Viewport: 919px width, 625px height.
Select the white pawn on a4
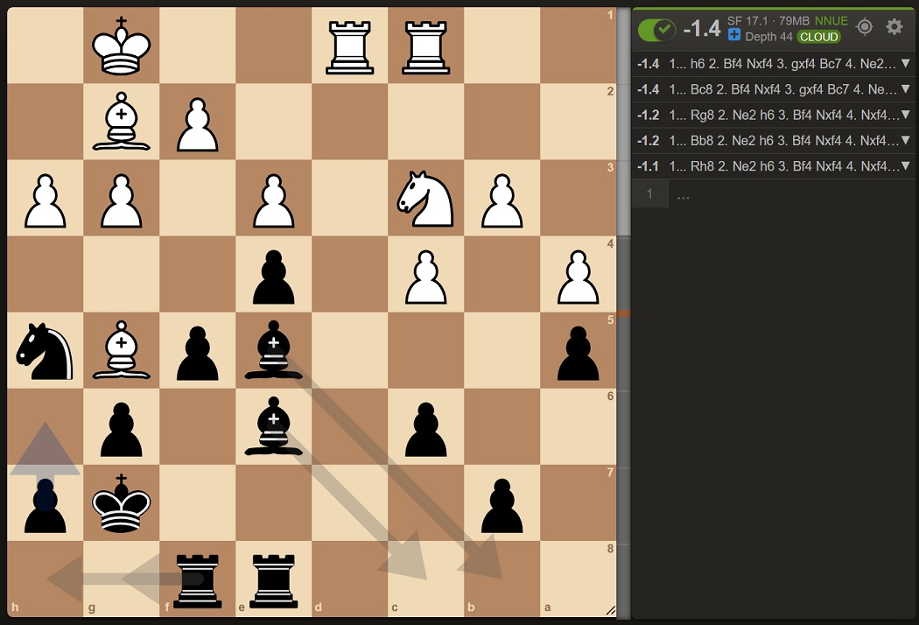579,277
